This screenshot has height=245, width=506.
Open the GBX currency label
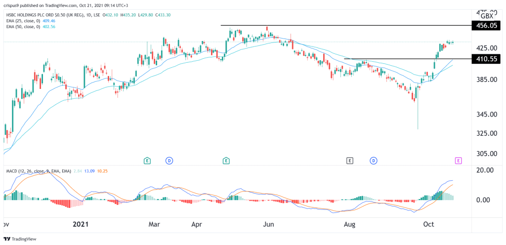pos(487,16)
